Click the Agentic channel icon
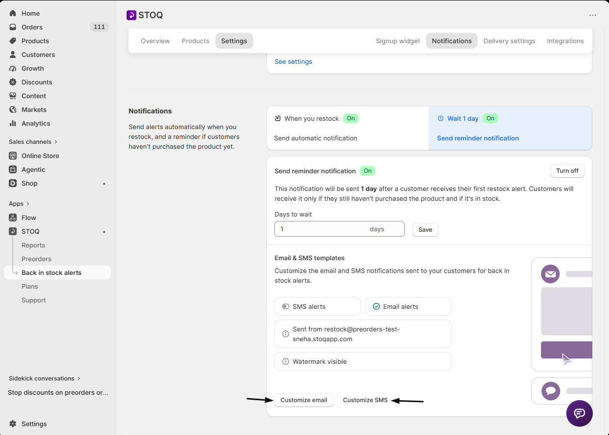The image size is (609, 435). click(13, 169)
